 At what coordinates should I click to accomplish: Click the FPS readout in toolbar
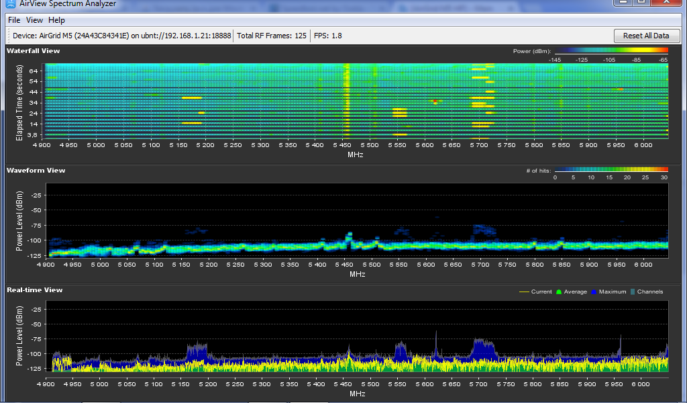click(x=328, y=36)
